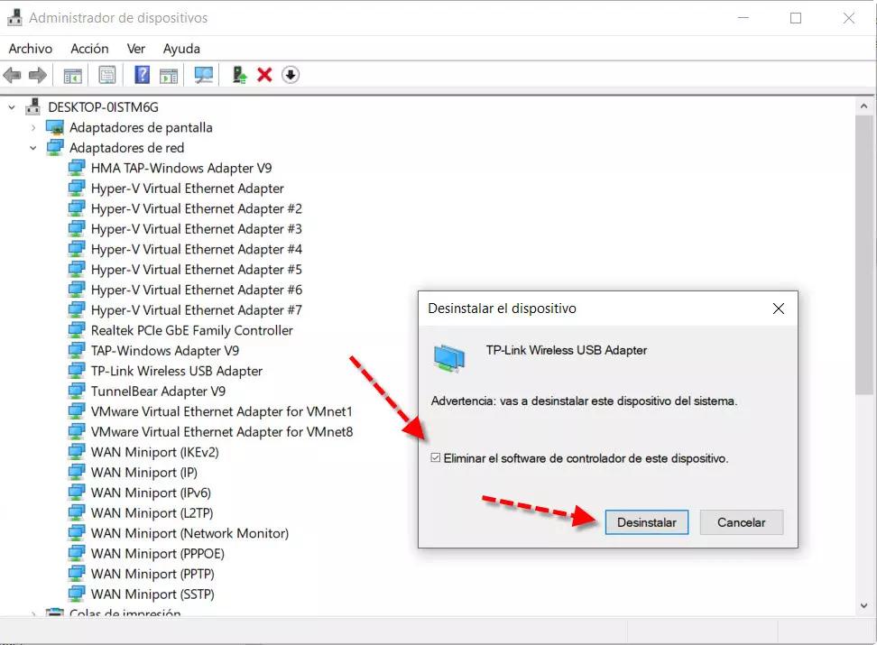Click icon beside TunnelBear Adapter V9
Screen dimensions: 877x645
click(x=77, y=391)
